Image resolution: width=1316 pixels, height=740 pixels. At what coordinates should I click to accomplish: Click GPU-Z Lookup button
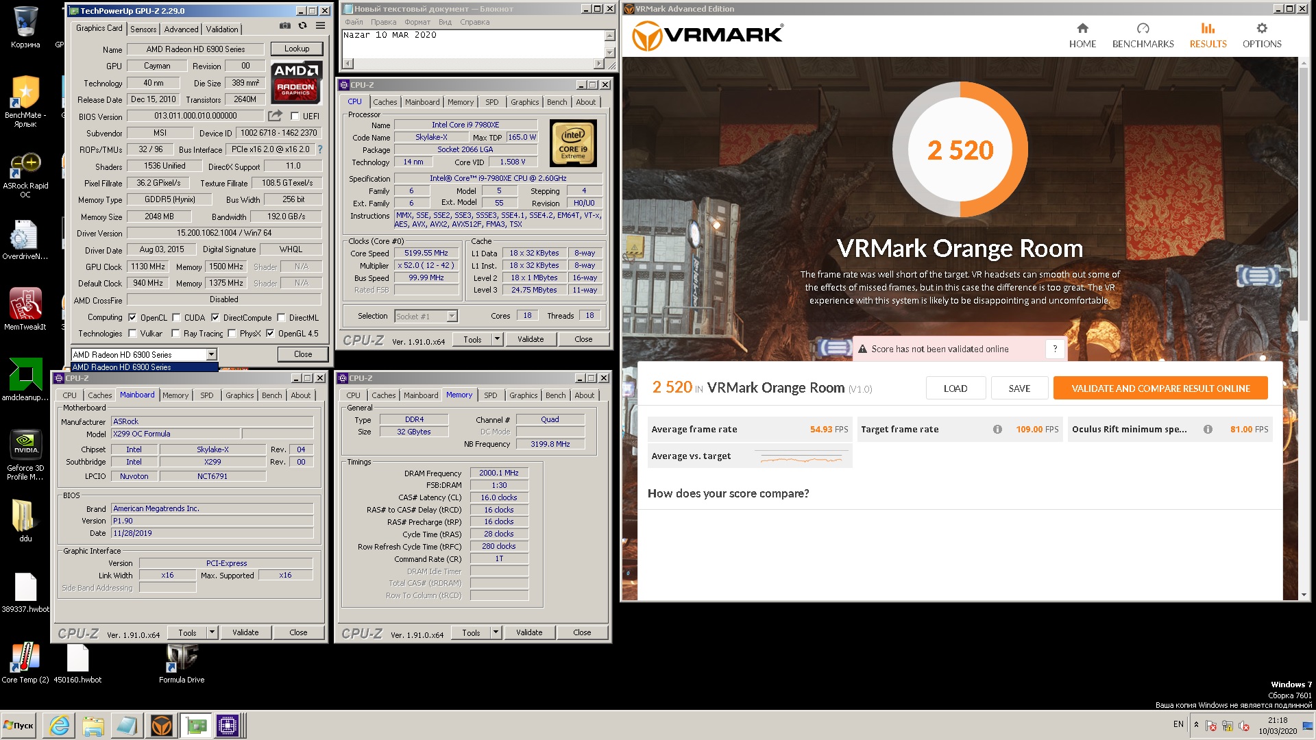pyautogui.click(x=297, y=49)
